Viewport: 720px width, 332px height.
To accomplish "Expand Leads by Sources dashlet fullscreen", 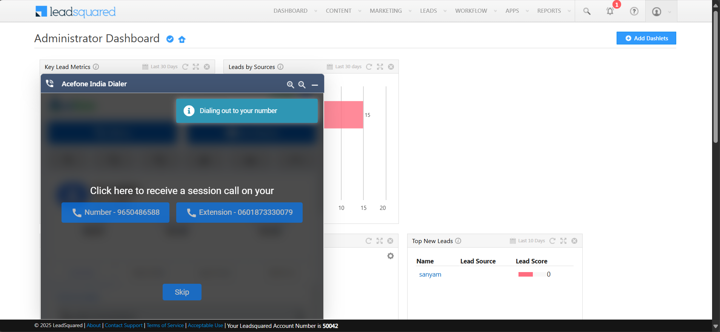I will click(380, 67).
